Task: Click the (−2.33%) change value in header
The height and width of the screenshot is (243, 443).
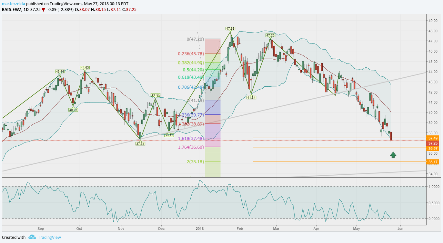Action: (x=65, y=10)
